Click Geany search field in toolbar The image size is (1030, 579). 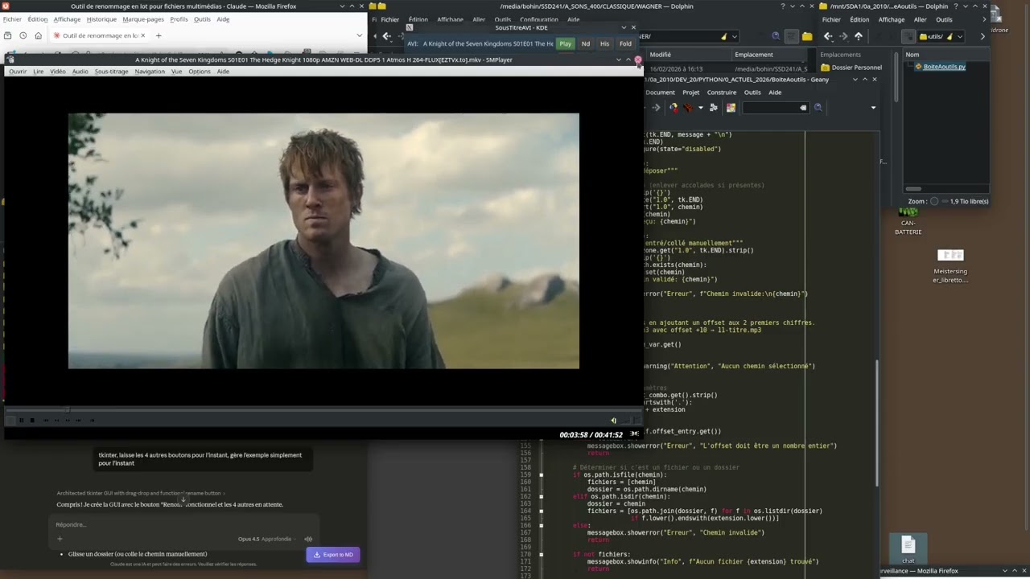coord(774,108)
